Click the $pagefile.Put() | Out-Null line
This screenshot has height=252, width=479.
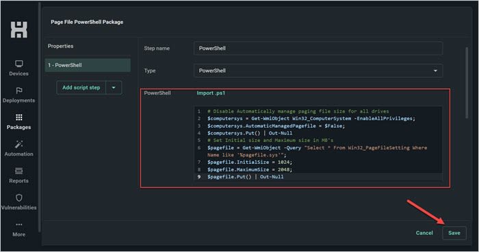click(245, 177)
